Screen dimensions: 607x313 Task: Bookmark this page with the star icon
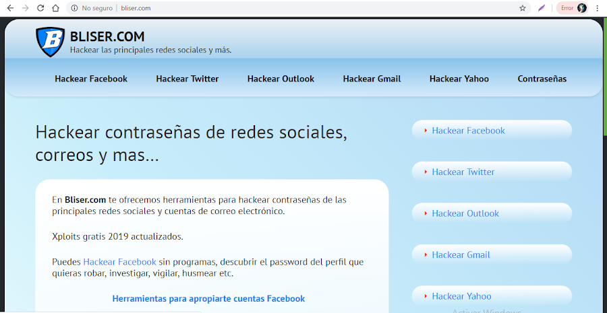[x=523, y=8]
